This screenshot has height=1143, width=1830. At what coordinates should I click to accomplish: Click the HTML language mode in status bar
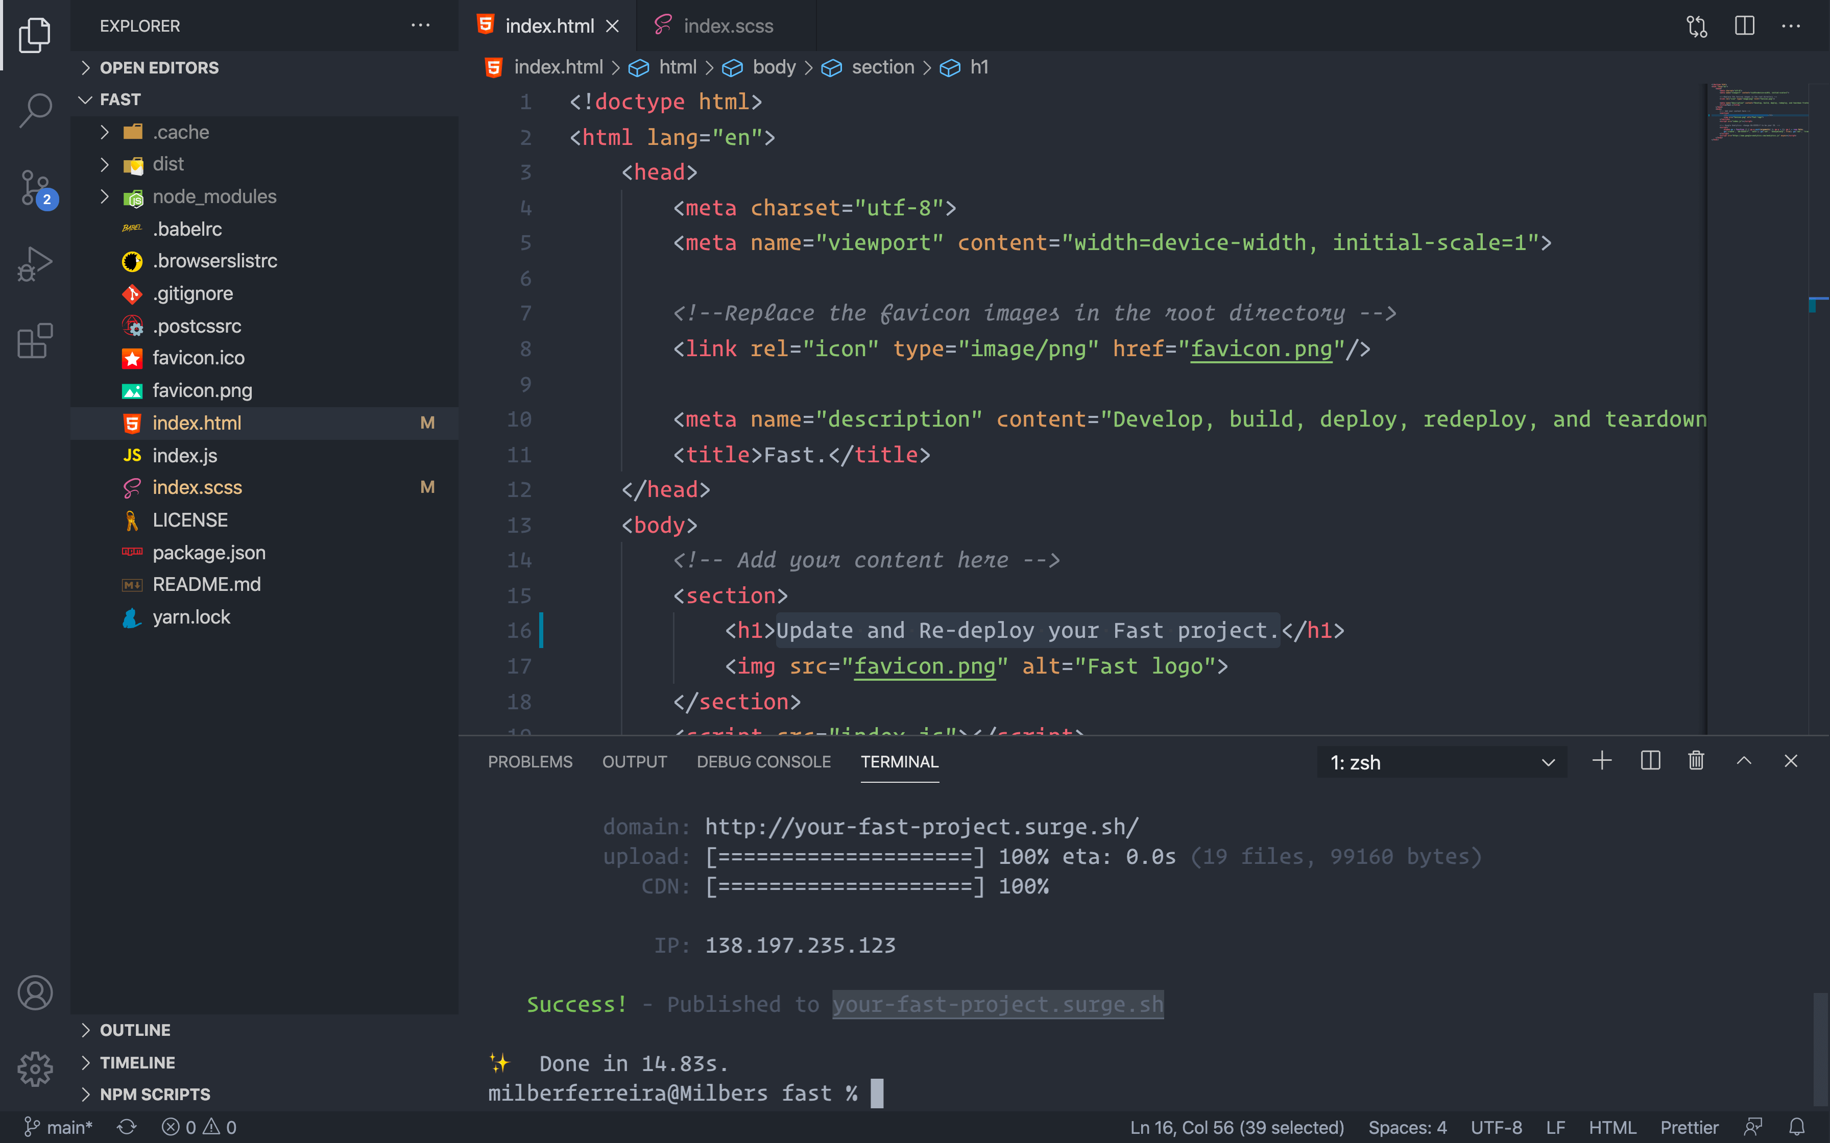pos(1611,1127)
